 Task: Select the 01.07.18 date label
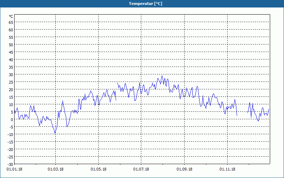click(x=141, y=169)
